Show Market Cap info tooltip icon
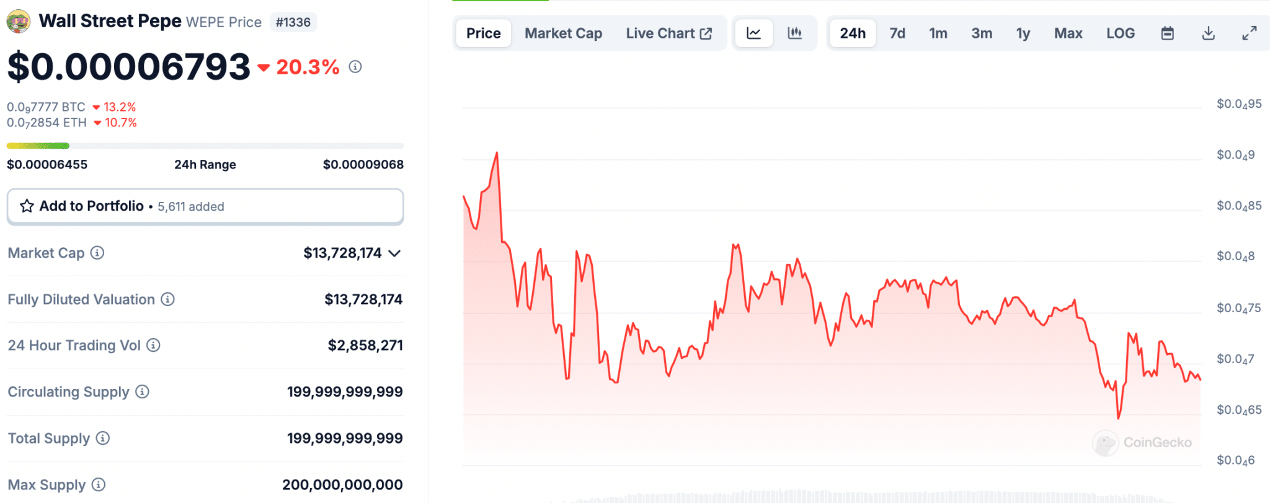The image size is (1270, 503). (97, 253)
